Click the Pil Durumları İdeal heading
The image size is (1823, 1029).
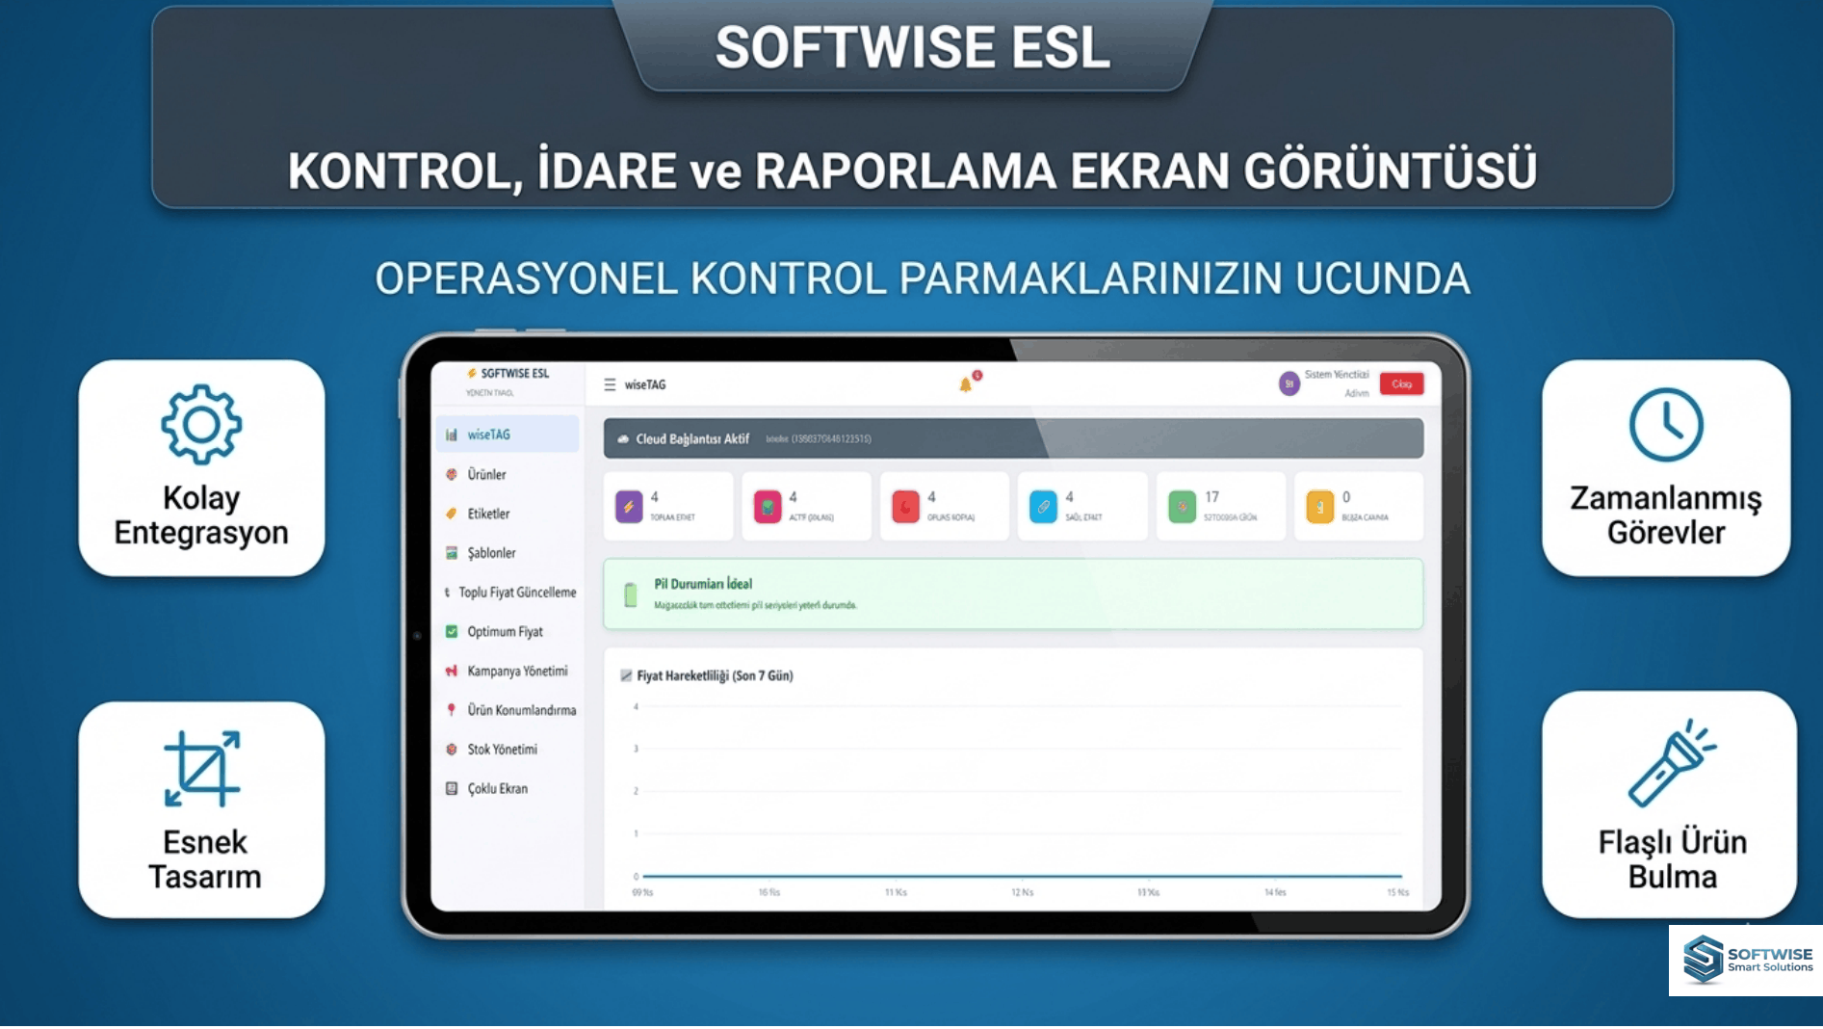tap(703, 584)
